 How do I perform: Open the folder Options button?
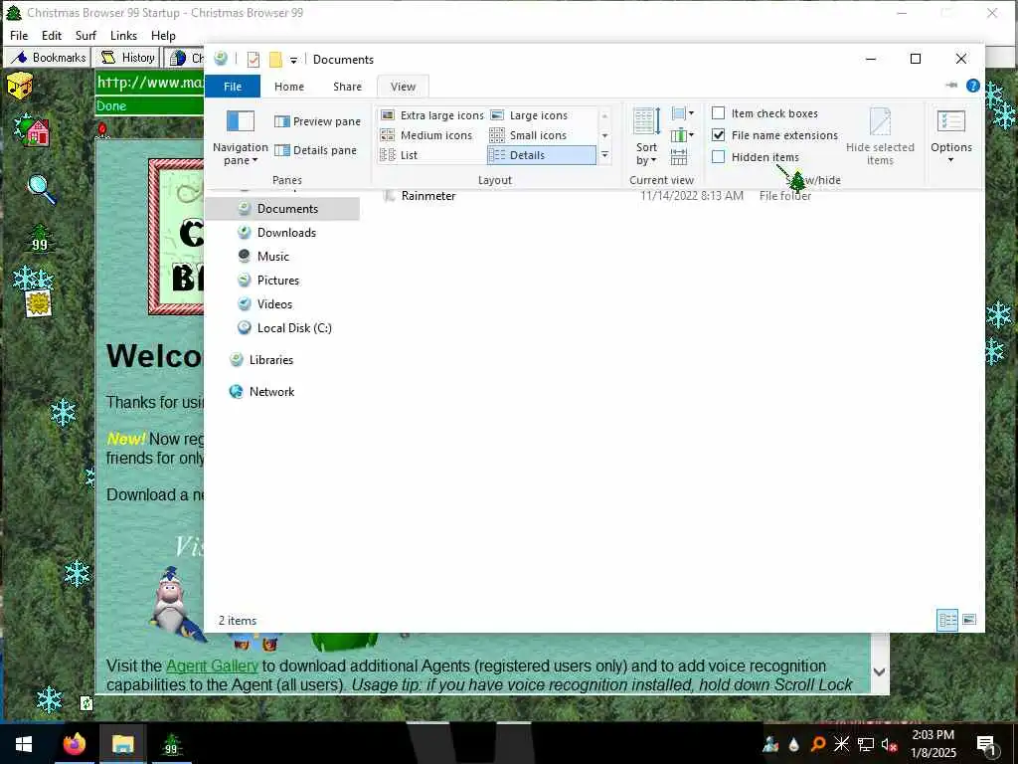[x=951, y=136]
